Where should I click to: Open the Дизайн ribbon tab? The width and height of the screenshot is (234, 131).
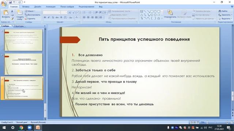(x=37, y=7)
